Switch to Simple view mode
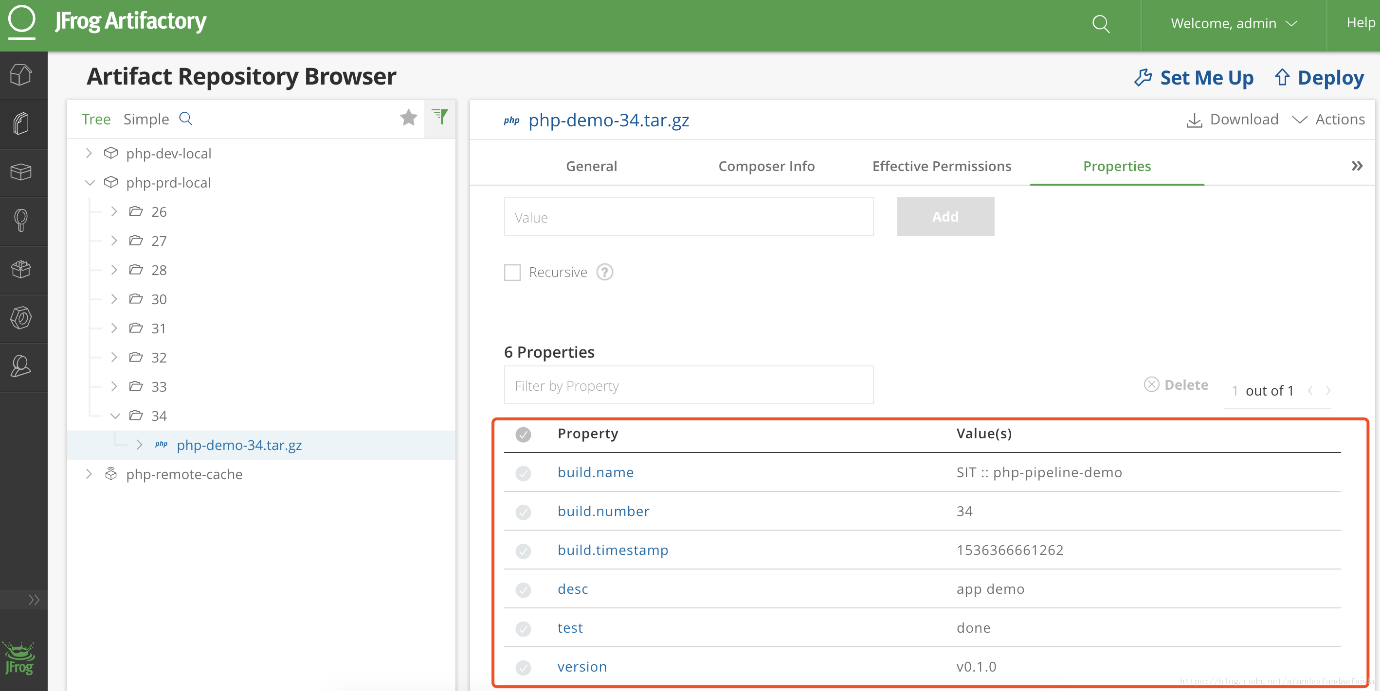1380x691 pixels. click(145, 119)
